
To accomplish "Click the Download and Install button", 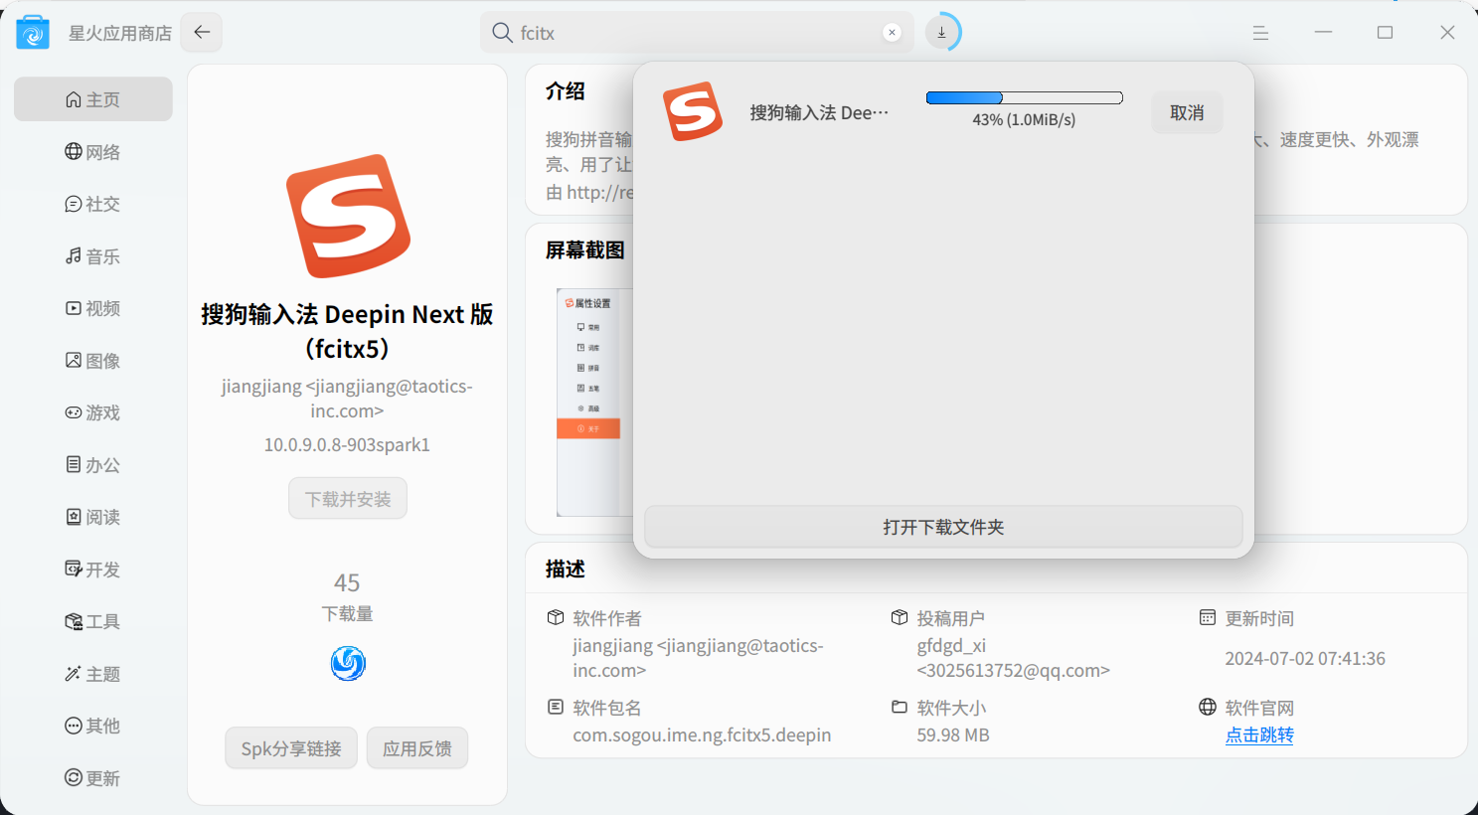I will point(348,499).
